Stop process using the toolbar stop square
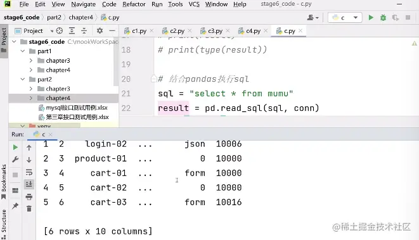This screenshot has height=240, width=419. pos(408,18)
